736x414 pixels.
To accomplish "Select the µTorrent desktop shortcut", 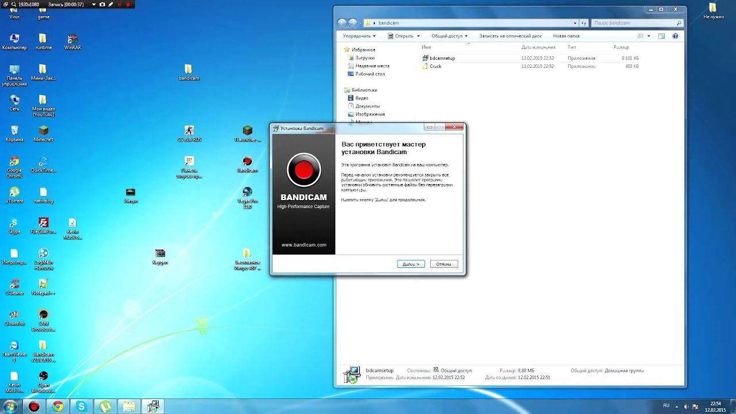I will click(x=14, y=195).
